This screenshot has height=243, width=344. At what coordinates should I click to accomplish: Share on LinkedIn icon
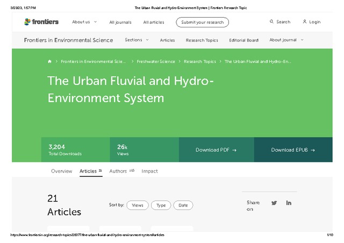tap(289, 203)
